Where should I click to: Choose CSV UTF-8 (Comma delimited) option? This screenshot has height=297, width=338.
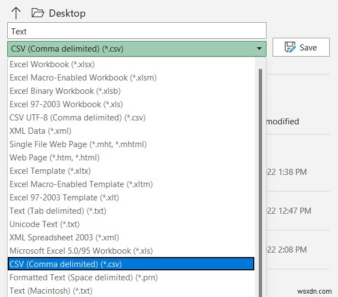coord(131,118)
